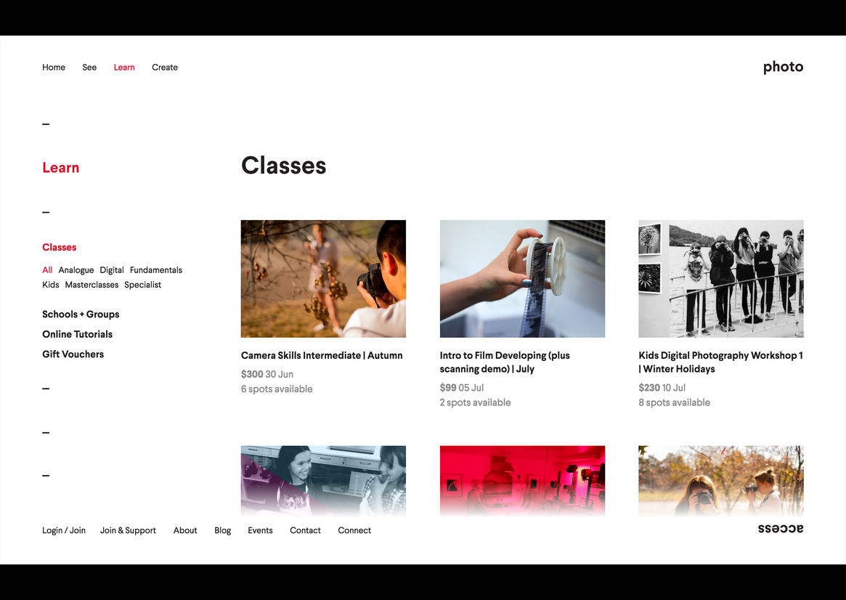Filter by Masterclasses

tap(91, 285)
